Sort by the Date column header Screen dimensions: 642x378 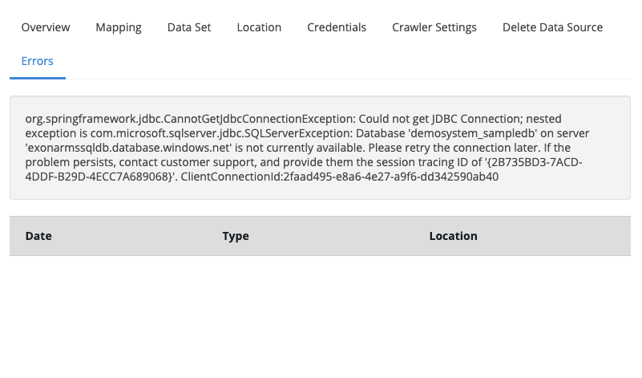[x=38, y=236]
